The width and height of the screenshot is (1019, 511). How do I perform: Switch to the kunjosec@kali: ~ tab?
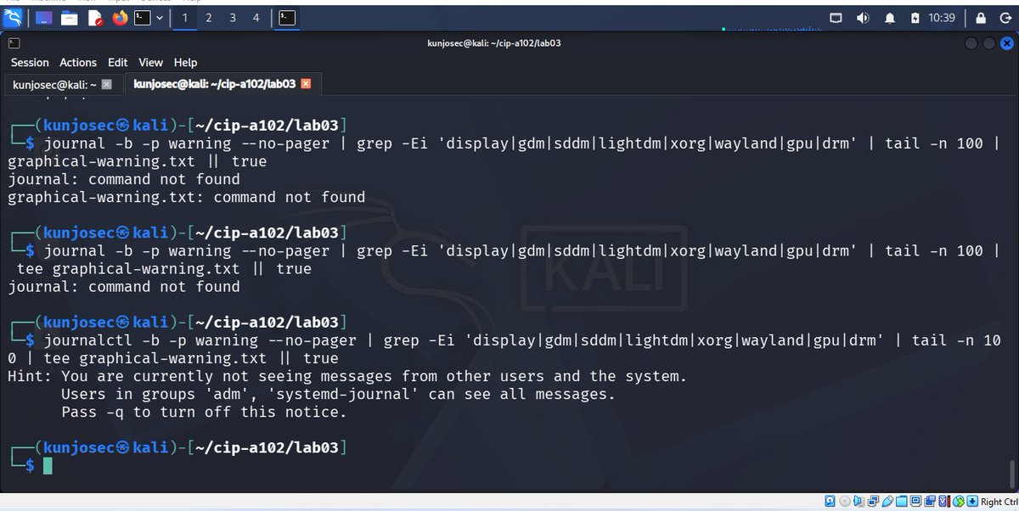point(54,84)
